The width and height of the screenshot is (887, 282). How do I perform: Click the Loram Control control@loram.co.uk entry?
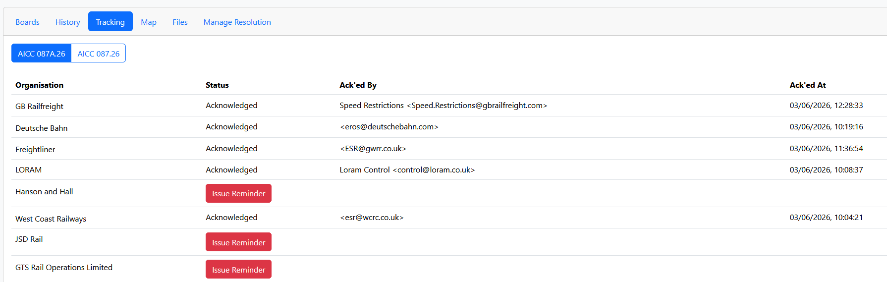[407, 169]
